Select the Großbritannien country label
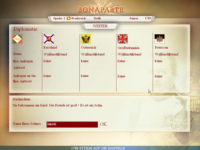 pyautogui.click(x=128, y=48)
